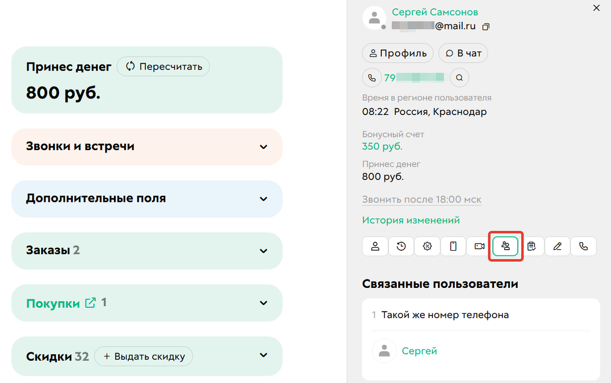Click the magnifier icon next to phone number
The image size is (611, 383).
[x=459, y=77]
